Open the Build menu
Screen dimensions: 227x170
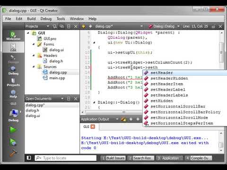31,19
